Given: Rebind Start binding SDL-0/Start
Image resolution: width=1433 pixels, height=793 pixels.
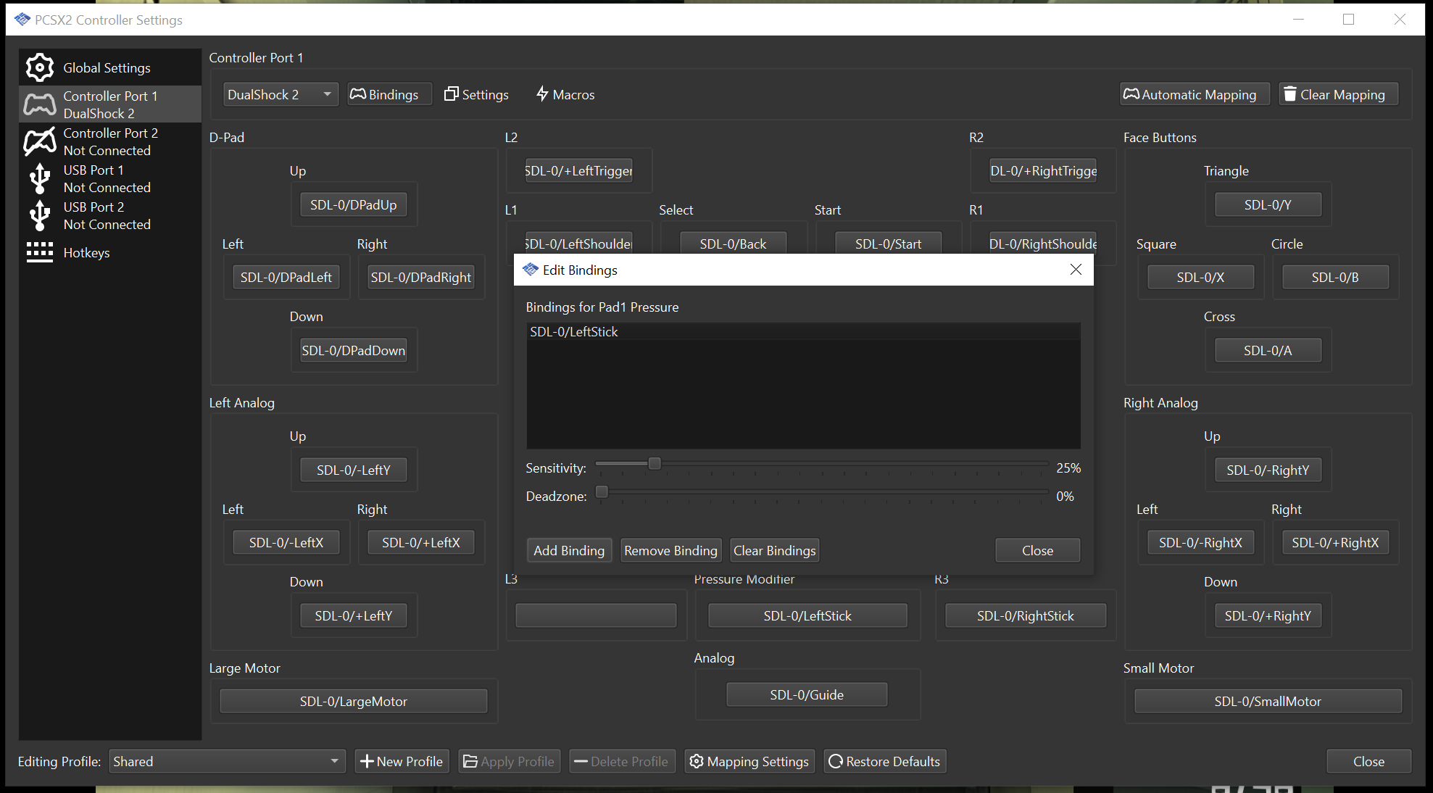Looking at the screenshot, I should click(888, 243).
